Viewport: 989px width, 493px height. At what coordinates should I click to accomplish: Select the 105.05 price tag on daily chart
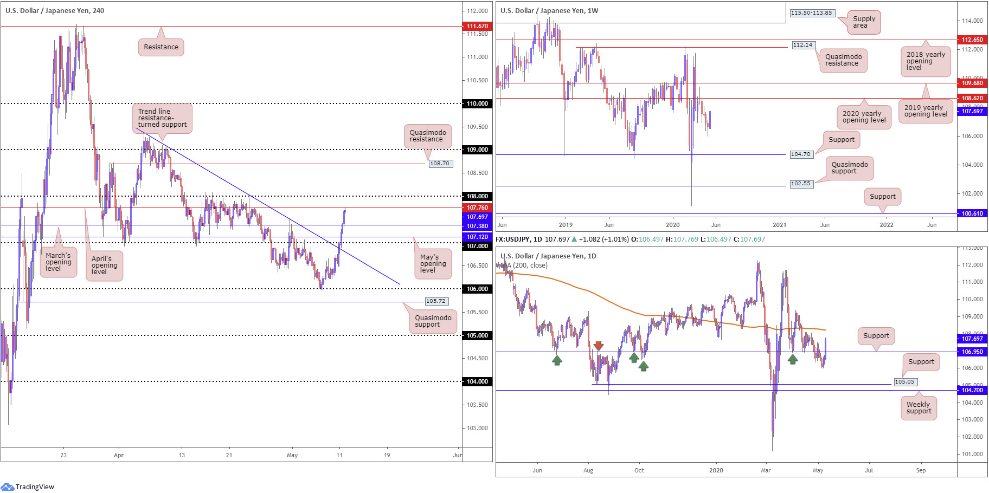[904, 382]
